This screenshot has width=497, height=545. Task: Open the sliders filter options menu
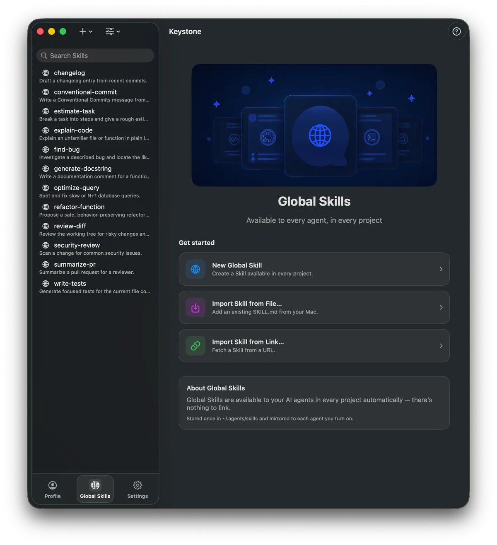[x=112, y=31]
